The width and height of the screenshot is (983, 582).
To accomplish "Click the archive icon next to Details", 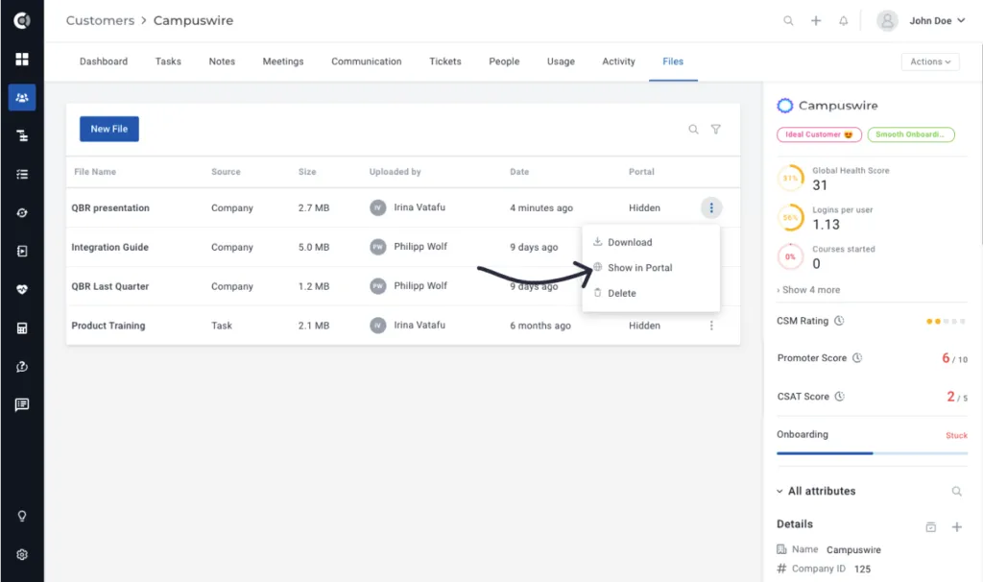I will point(931,527).
